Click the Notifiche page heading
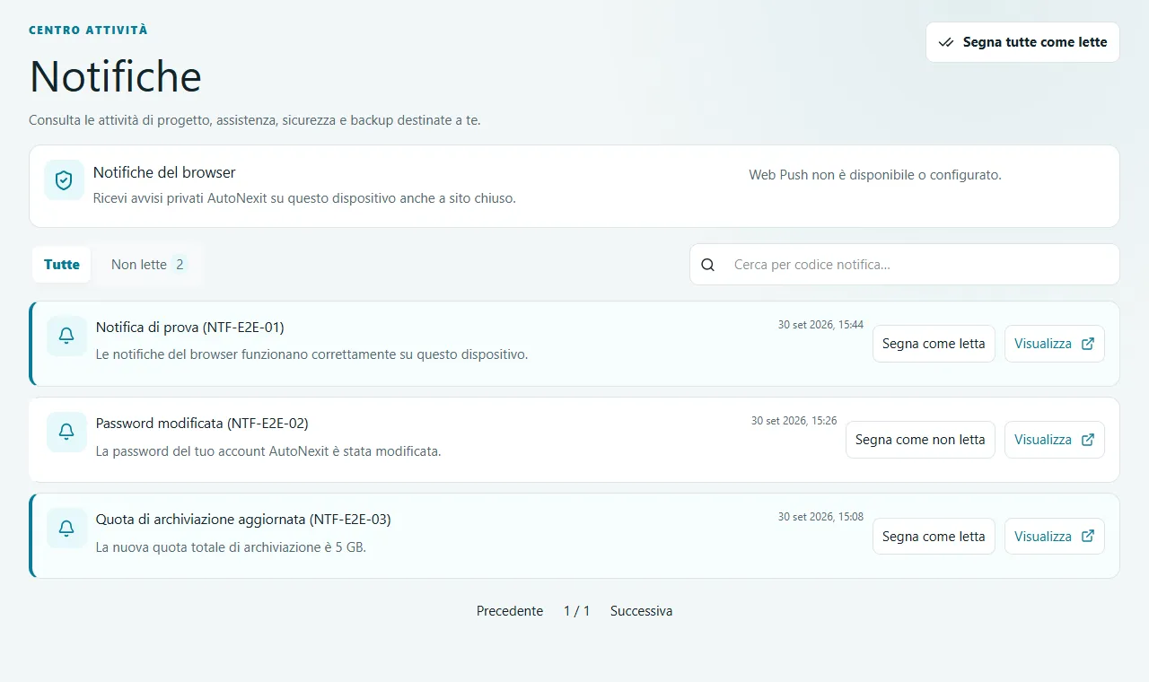The image size is (1149, 682). pyautogui.click(x=115, y=76)
